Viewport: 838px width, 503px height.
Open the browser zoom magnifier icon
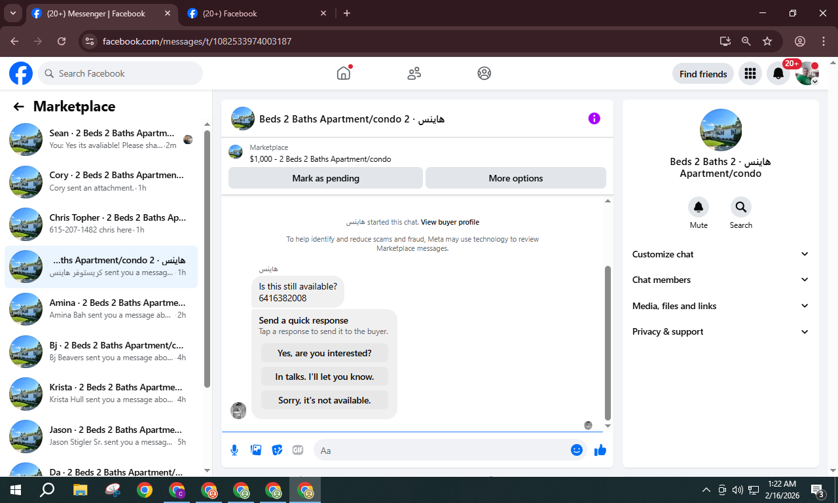[746, 41]
